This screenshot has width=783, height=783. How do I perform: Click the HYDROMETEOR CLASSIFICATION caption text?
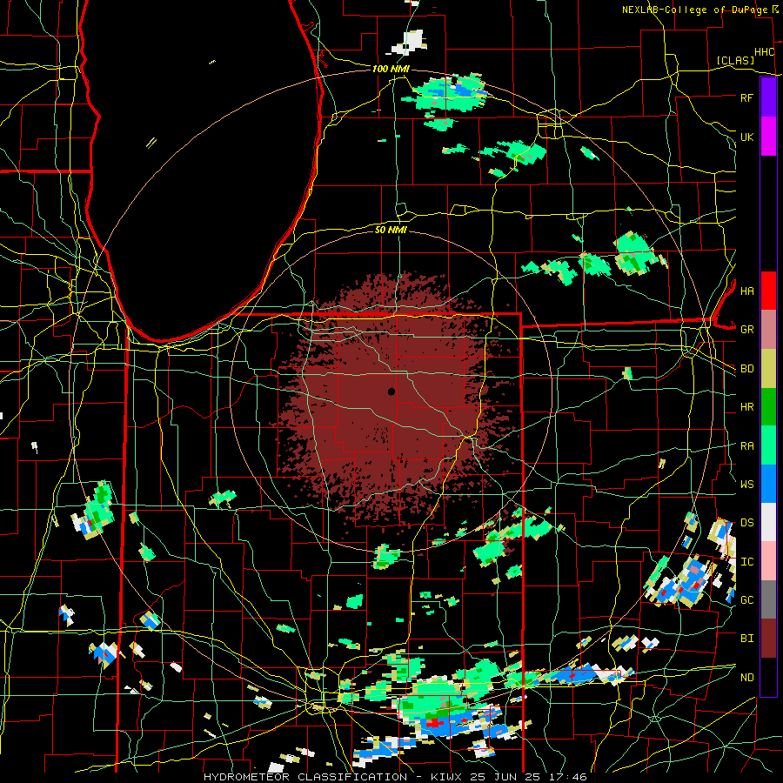point(305,777)
